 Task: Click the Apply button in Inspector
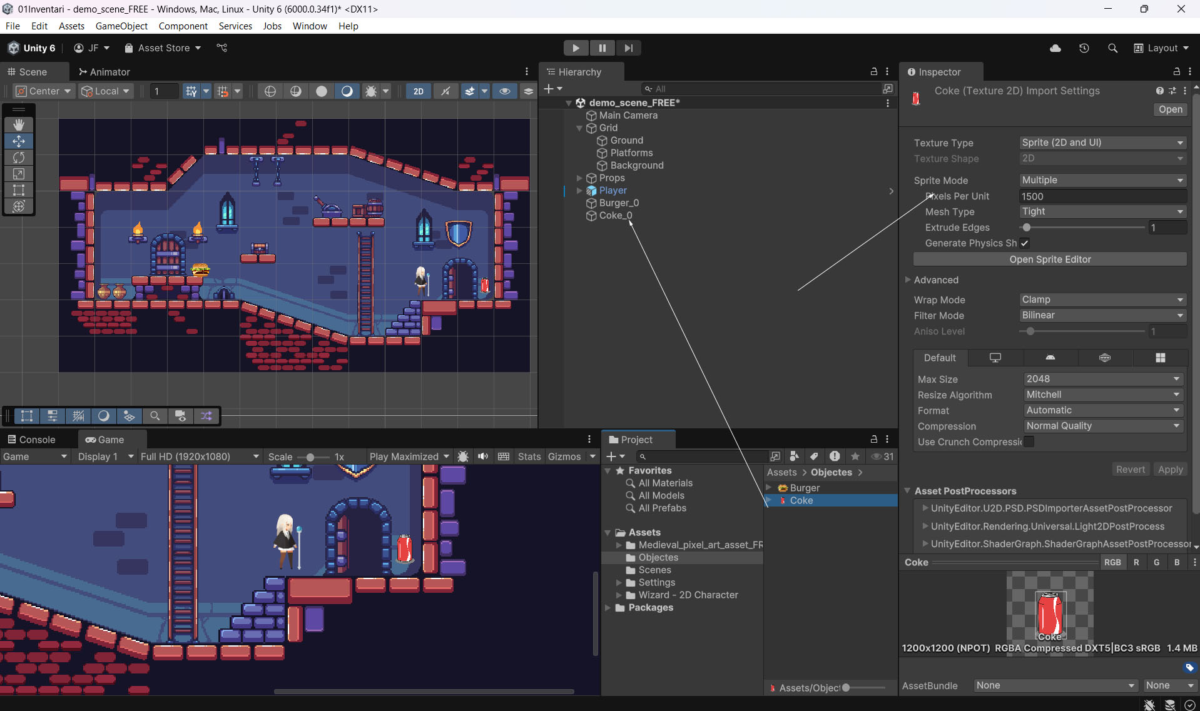pos(1169,470)
